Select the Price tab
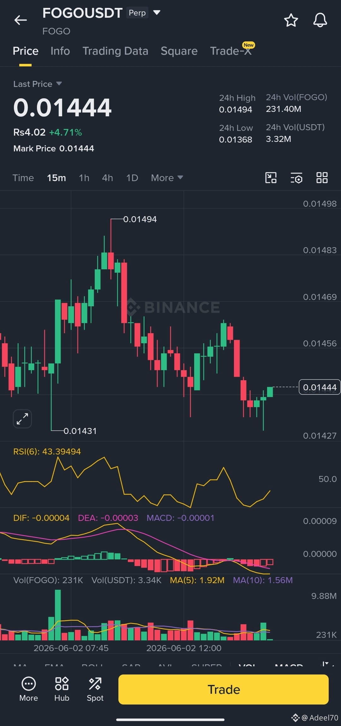The width and height of the screenshot is (341, 726). [26, 51]
